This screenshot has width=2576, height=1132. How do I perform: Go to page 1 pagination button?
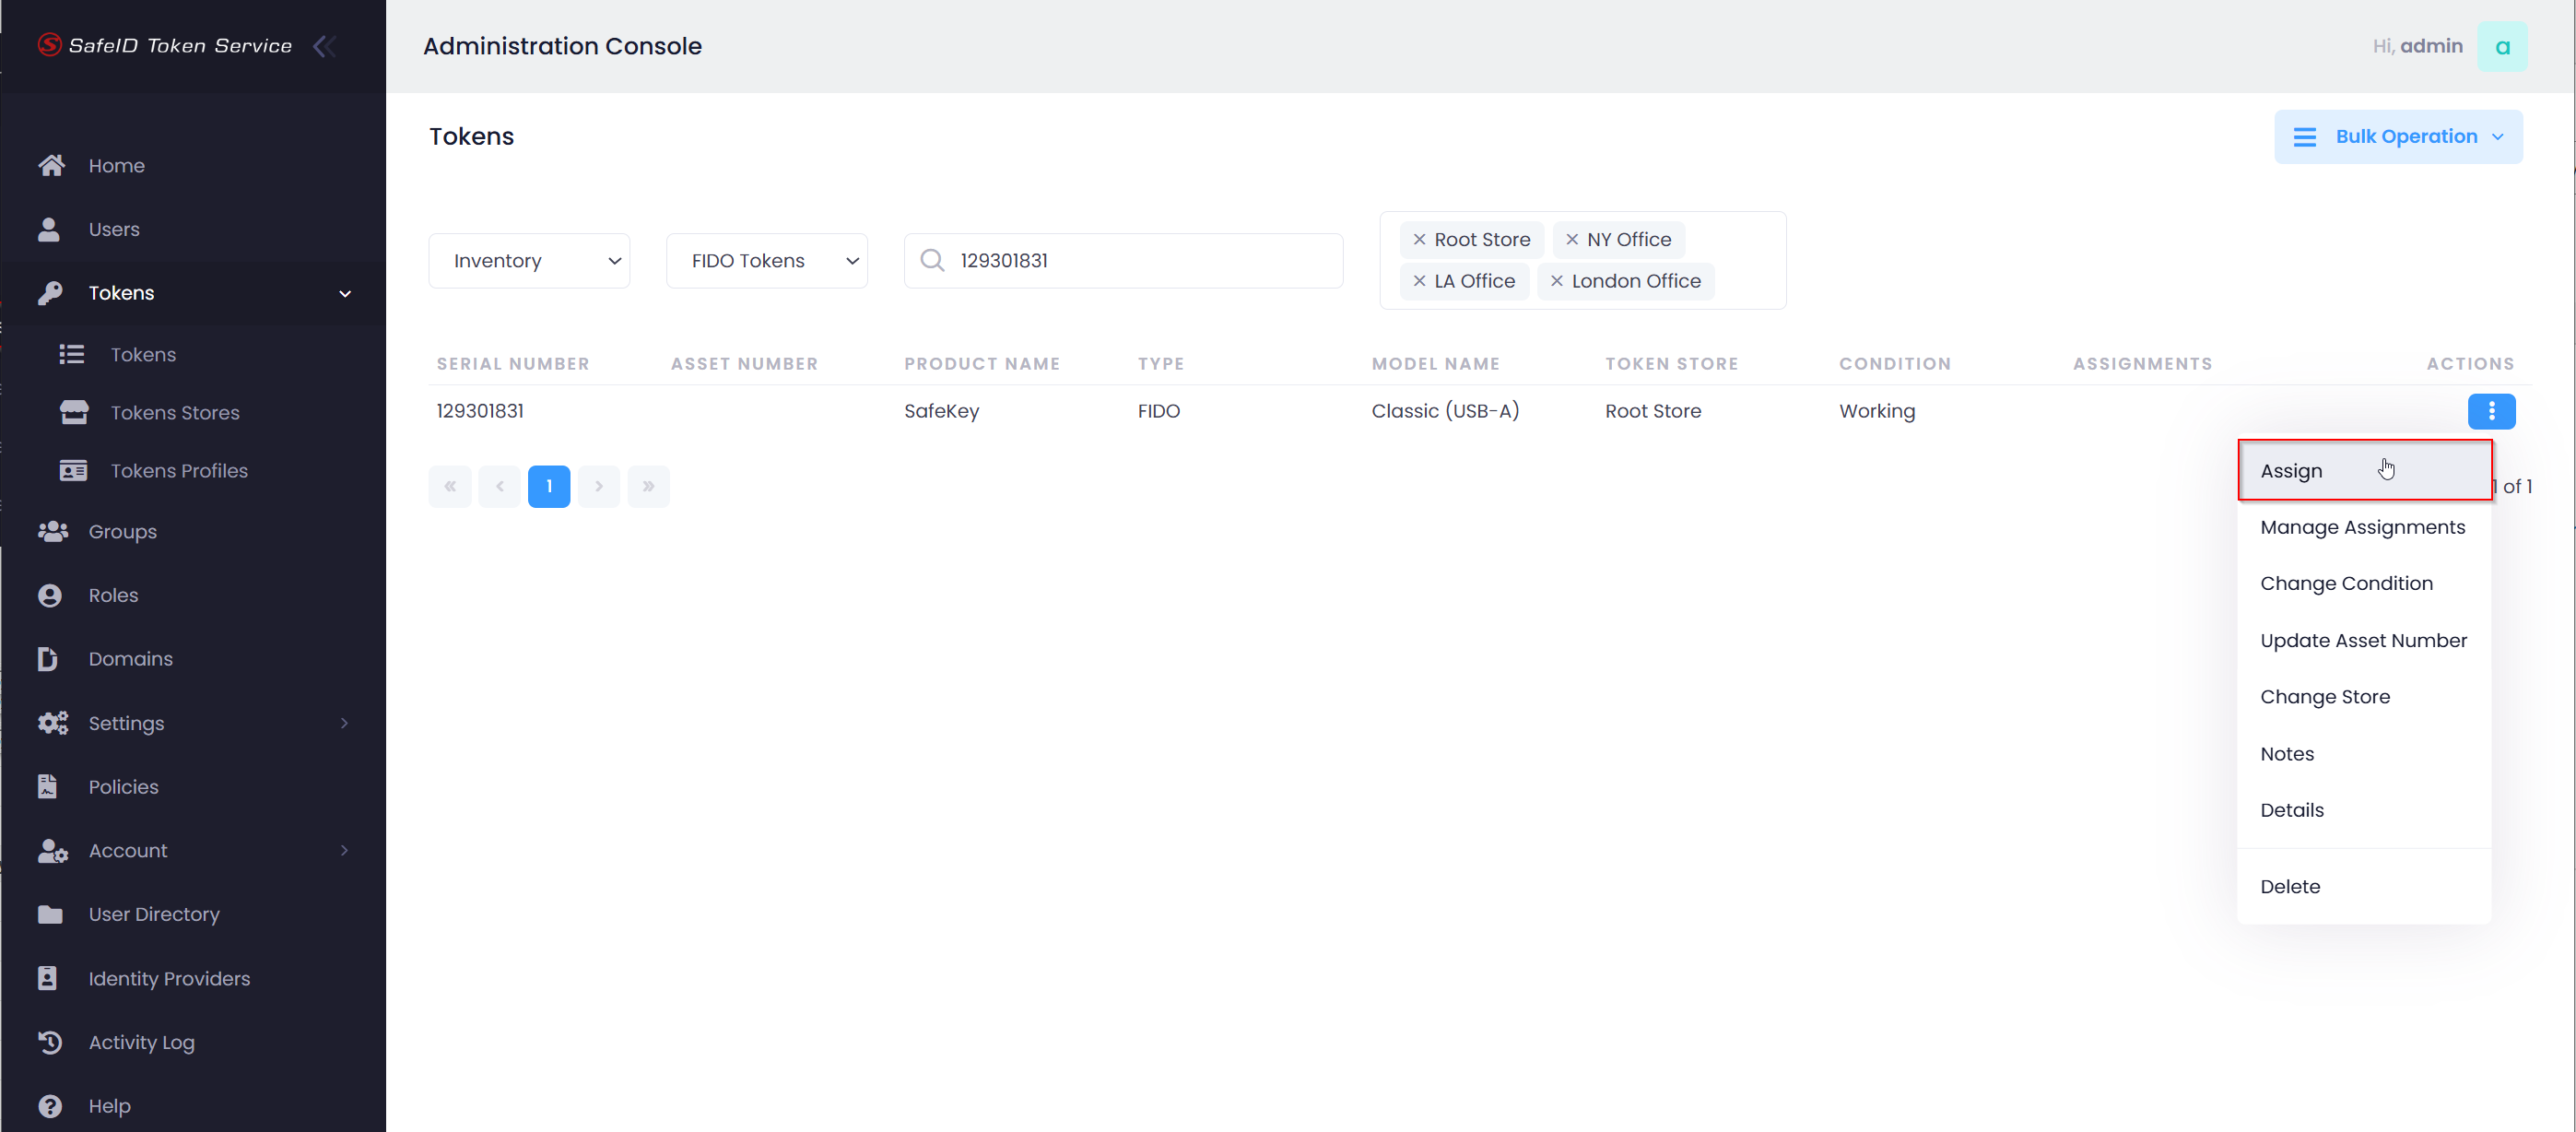(549, 486)
